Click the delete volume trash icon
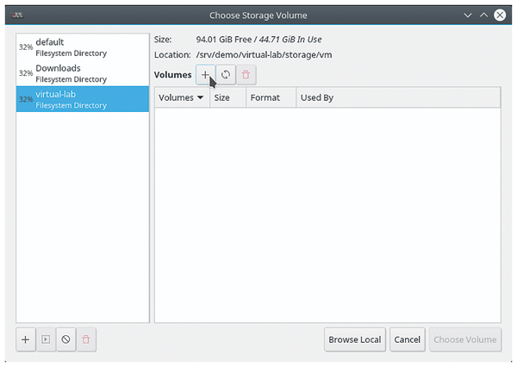This screenshot has height=367, width=517. point(246,75)
